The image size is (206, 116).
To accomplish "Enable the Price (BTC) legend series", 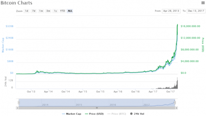I will coord(117,114).
